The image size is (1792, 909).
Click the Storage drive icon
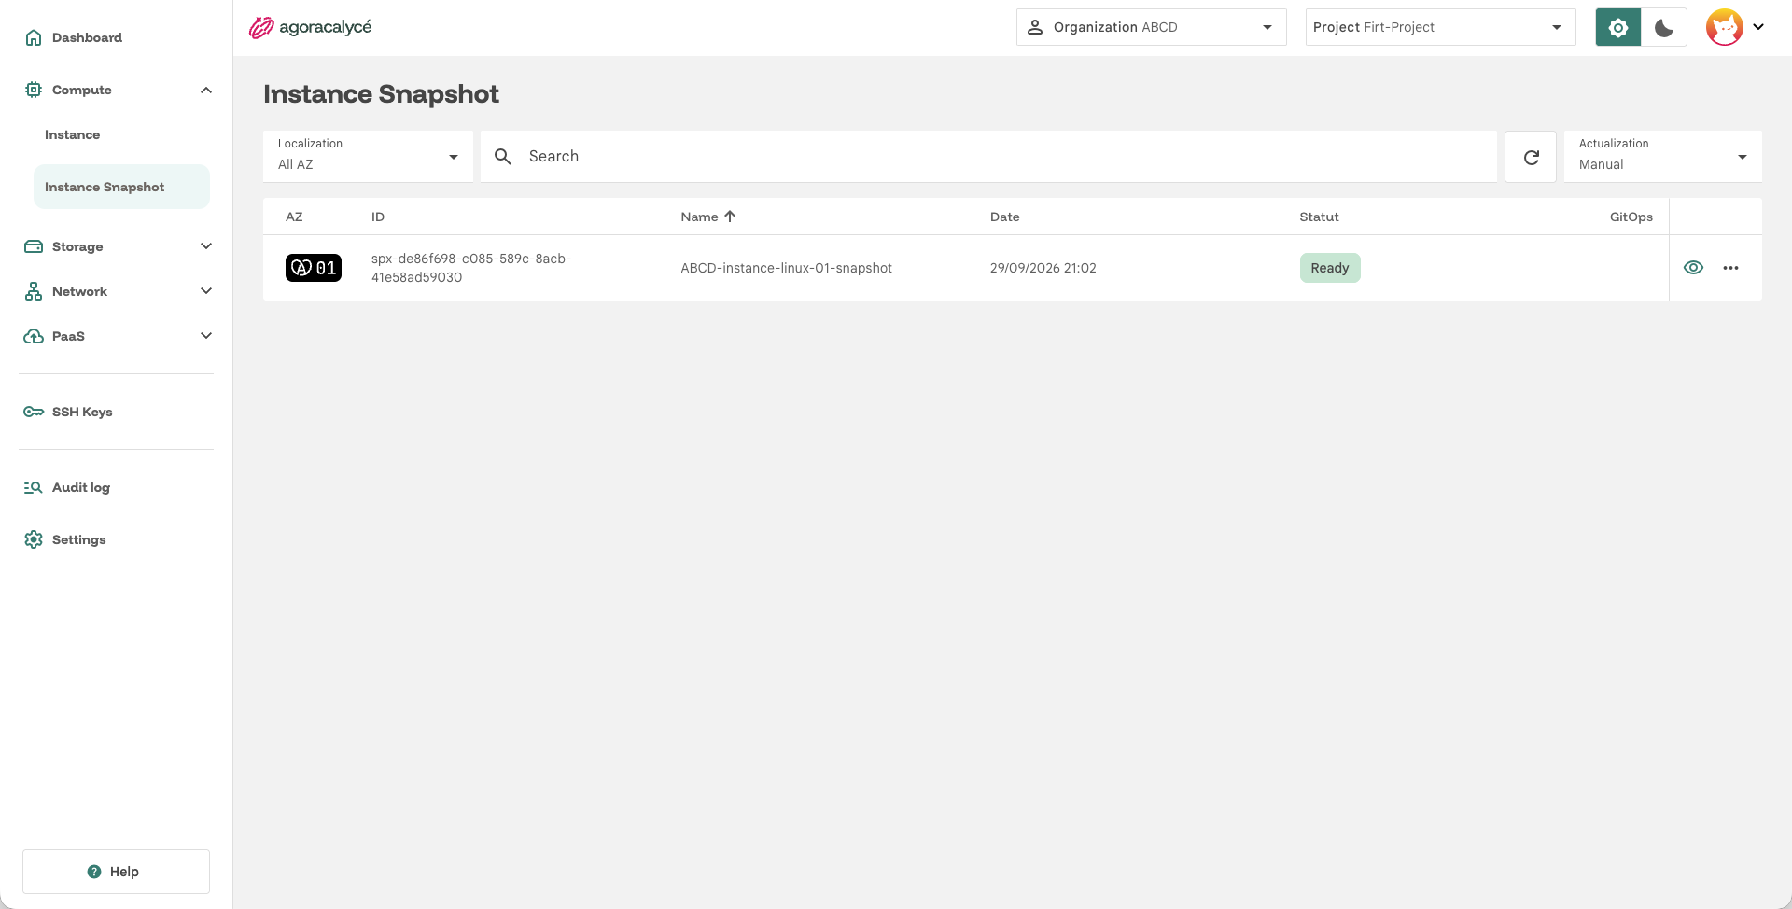(34, 246)
